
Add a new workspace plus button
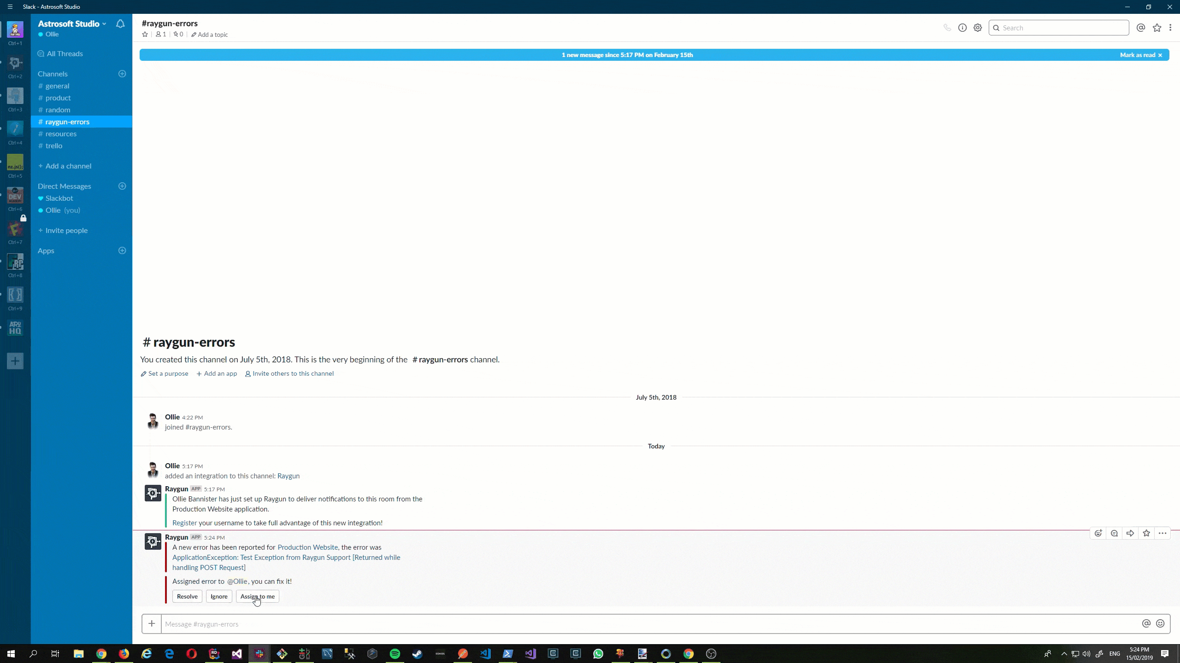[15, 361]
